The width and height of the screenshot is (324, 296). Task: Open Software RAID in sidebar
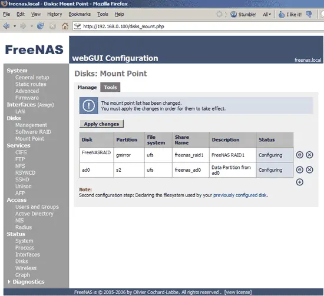(x=33, y=132)
